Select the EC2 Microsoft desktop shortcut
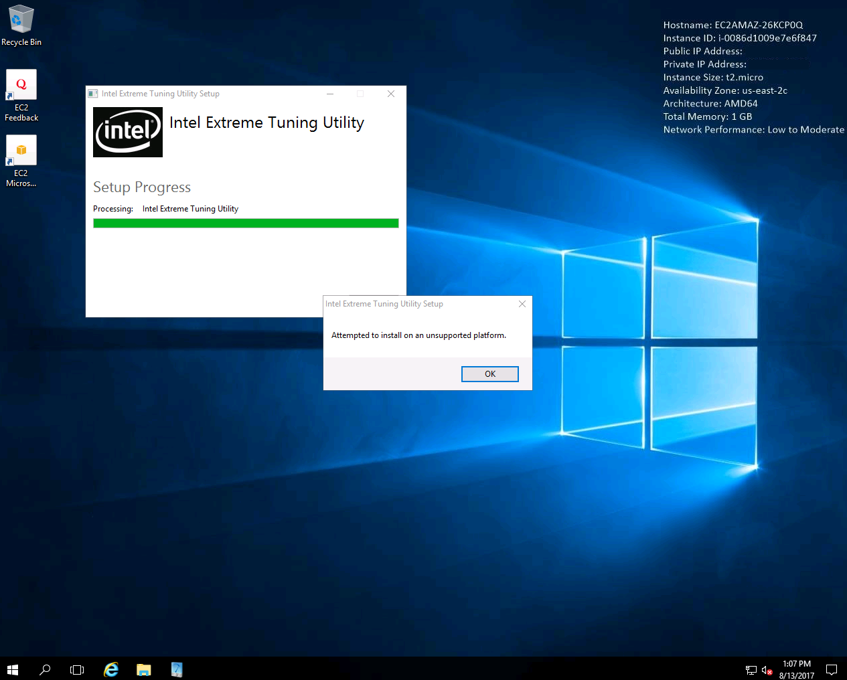 point(21,161)
